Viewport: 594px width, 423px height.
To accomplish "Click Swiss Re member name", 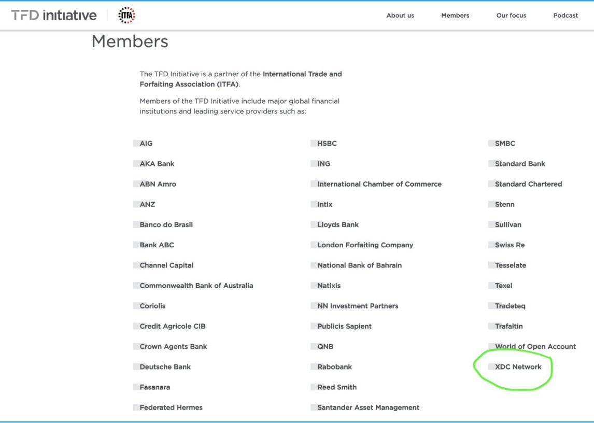I will click(x=510, y=245).
